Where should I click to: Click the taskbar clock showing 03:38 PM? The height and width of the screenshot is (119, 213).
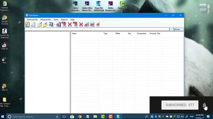200,116
